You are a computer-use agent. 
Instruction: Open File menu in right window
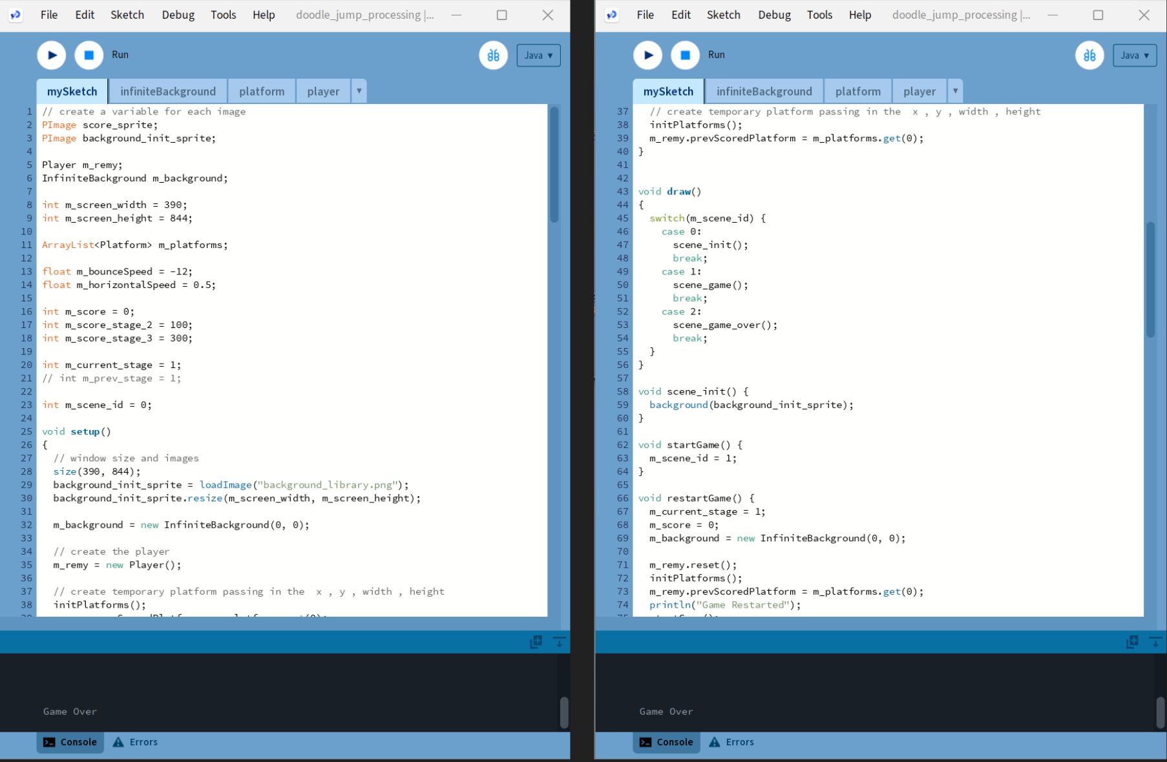646,15
